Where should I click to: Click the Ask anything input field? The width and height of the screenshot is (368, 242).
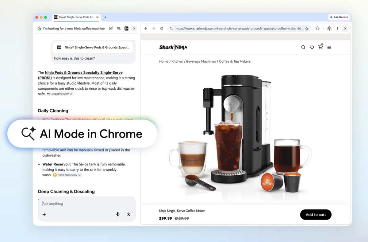coord(86,204)
